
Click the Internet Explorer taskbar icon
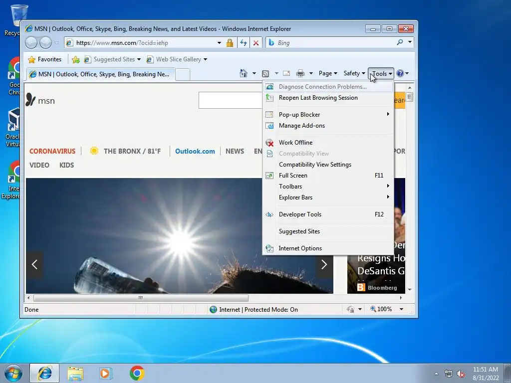[x=44, y=373]
